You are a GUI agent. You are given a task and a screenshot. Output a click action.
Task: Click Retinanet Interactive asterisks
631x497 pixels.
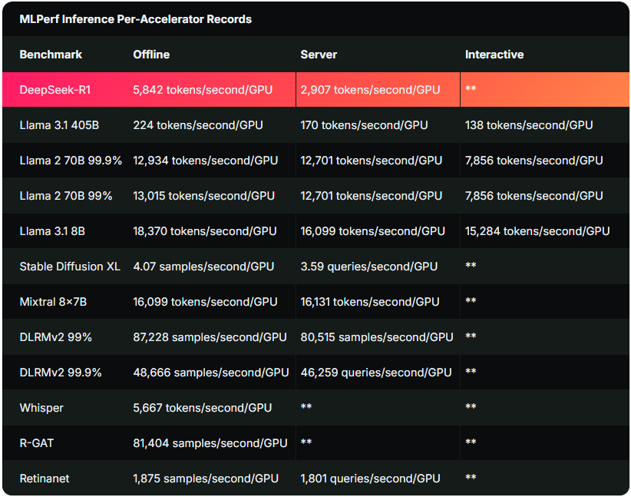click(x=471, y=478)
